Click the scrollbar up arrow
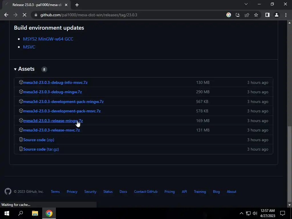The image size is (292, 219). pyautogui.click(x=289, y=23)
